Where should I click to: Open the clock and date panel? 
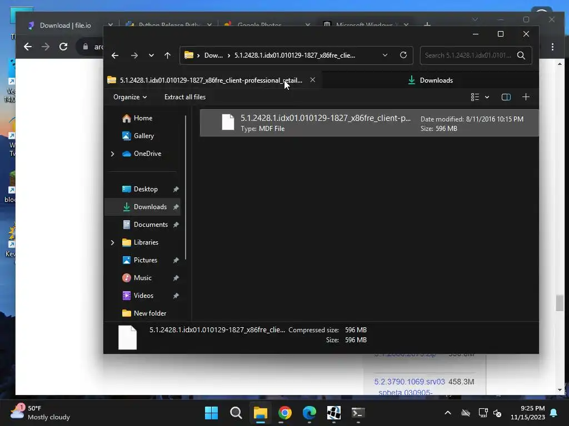point(527,413)
